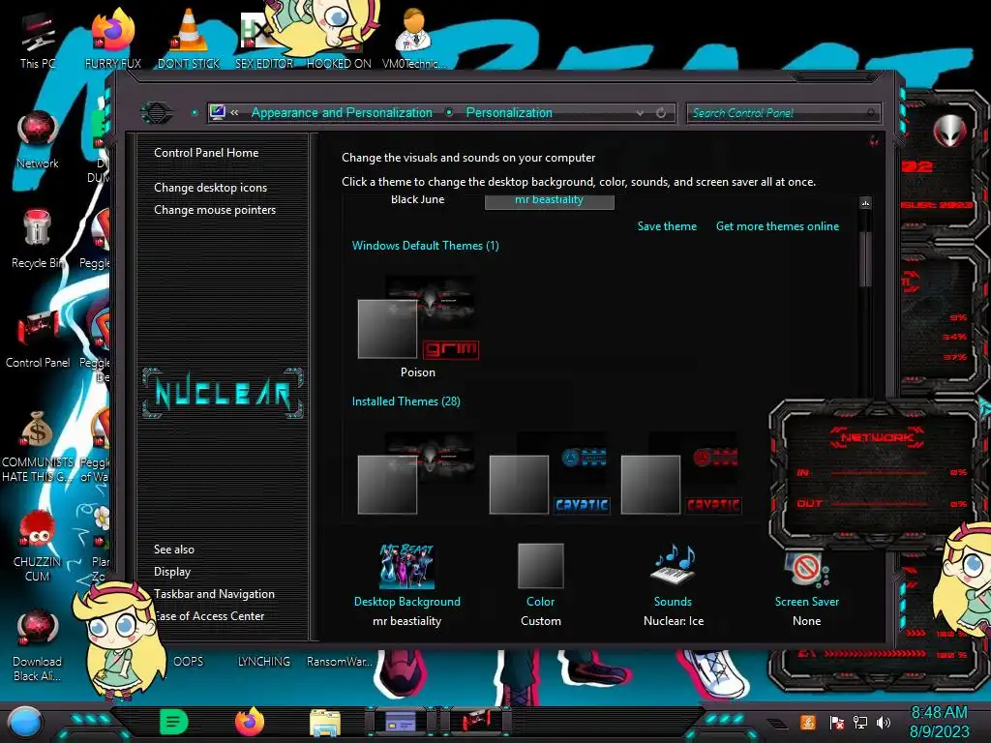The height and width of the screenshot is (743, 991).
Task: Click the Installed Themes (28) heading
Action: click(x=405, y=401)
